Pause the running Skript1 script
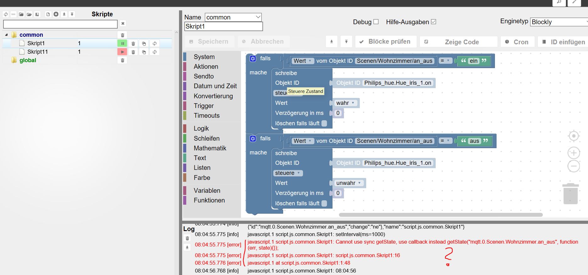 122,44
